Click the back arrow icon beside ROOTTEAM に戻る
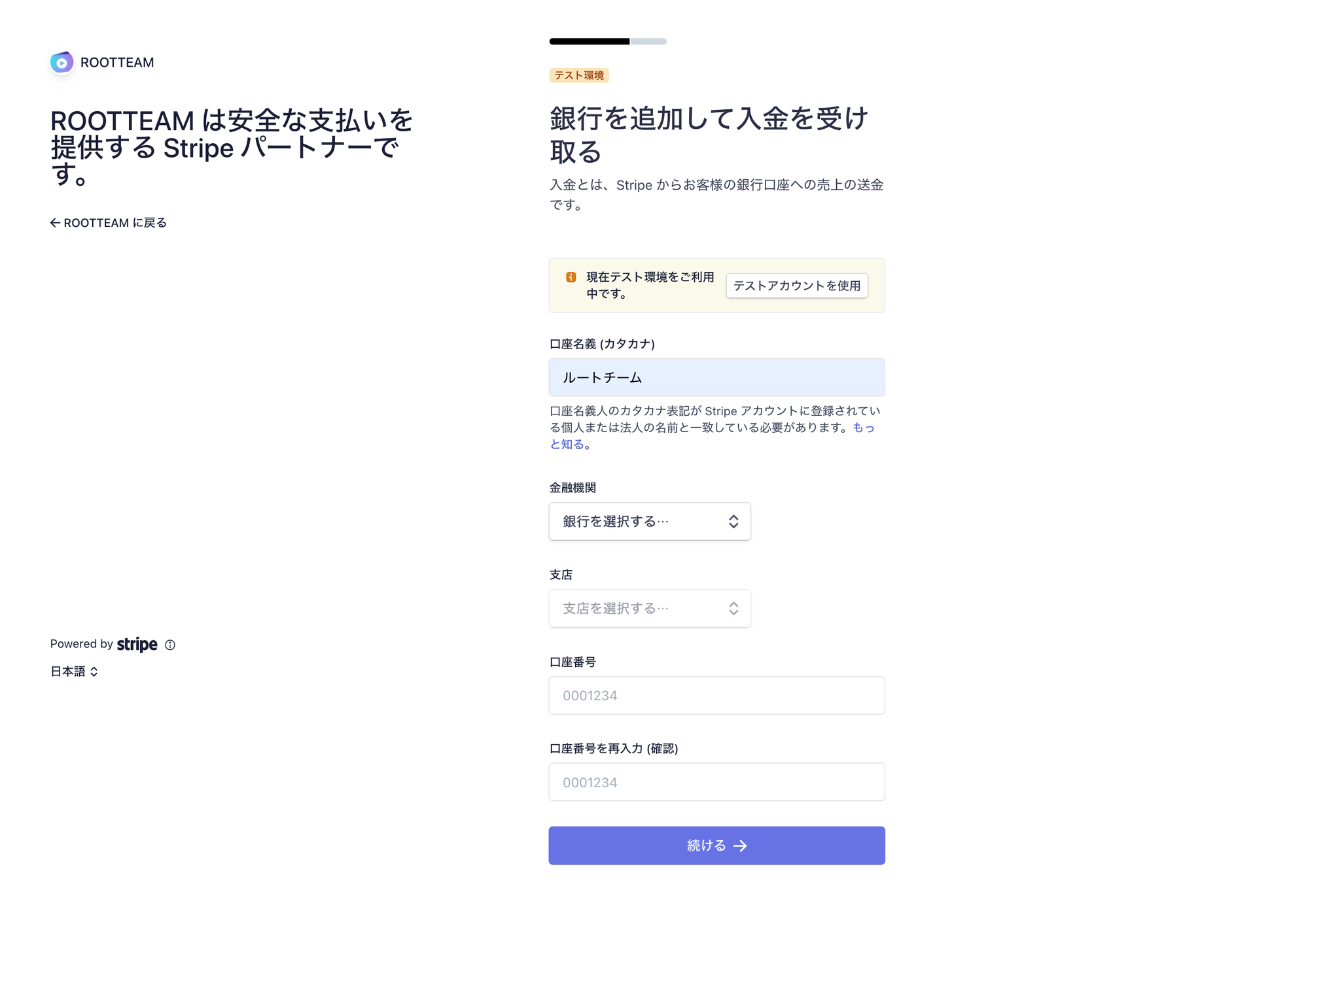 point(55,223)
